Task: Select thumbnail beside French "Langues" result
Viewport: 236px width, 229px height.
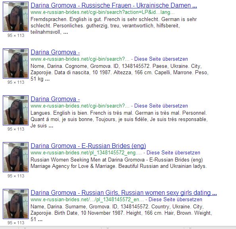Action: 15,110
